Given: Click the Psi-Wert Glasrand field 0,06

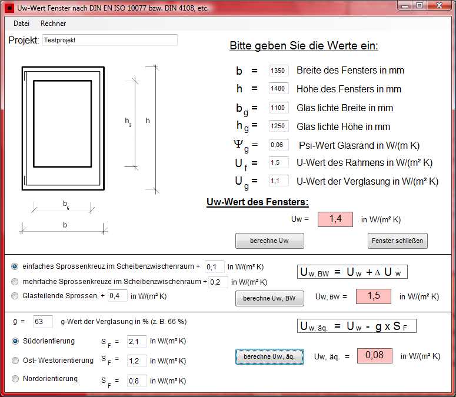Looking at the screenshot, I should point(279,145).
